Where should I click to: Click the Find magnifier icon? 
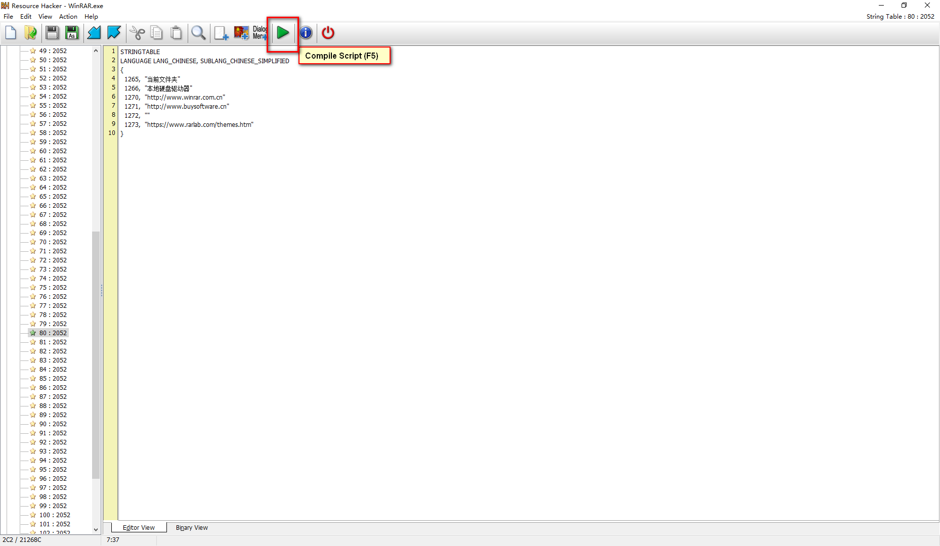(x=198, y=33)
